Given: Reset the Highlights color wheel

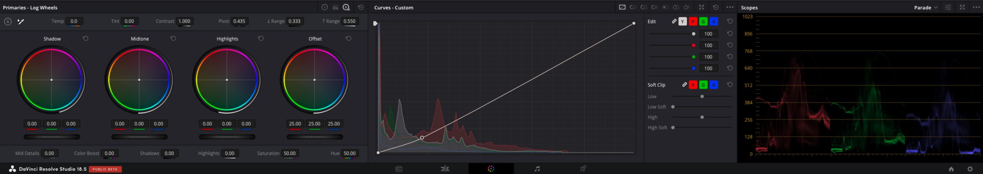Looking at the screenshot, I should click(x=261, y=38).
